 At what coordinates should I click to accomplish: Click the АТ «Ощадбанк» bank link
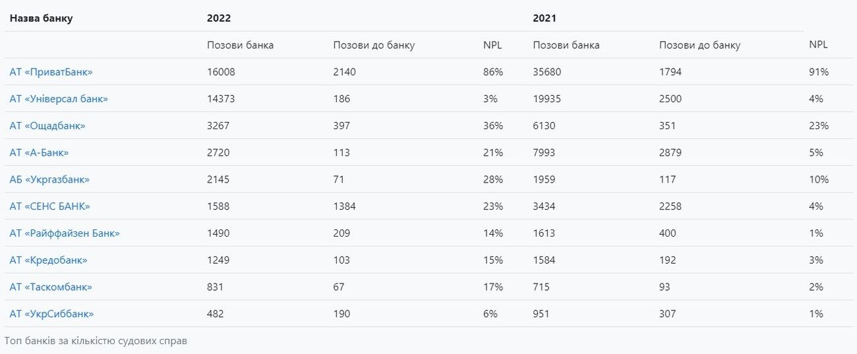coord(47,126)
